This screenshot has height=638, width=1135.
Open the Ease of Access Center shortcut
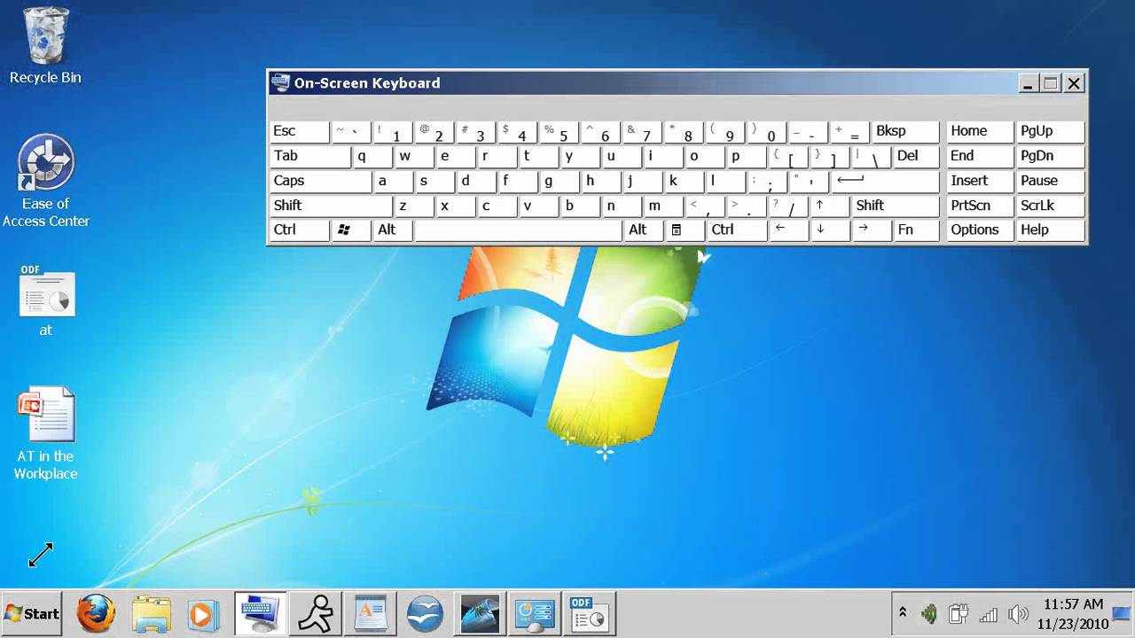point(45,181)
